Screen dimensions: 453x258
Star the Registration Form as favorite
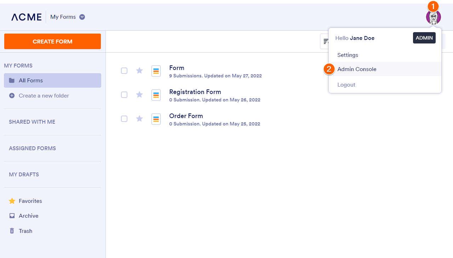[139, 95]
